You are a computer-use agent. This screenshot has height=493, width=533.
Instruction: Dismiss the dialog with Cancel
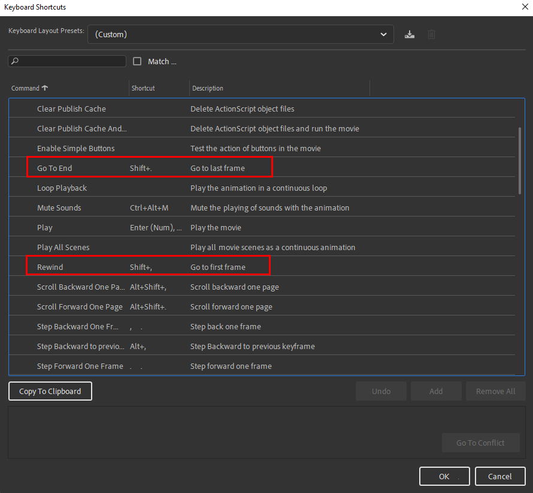point(500,476)
